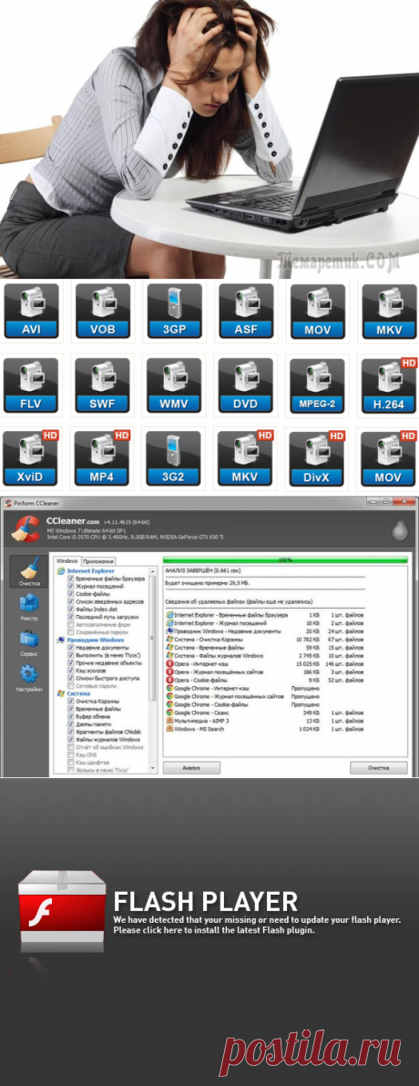
Task: Open the Очистка cleaner section in sidebar
Action: tap(29, 572)
